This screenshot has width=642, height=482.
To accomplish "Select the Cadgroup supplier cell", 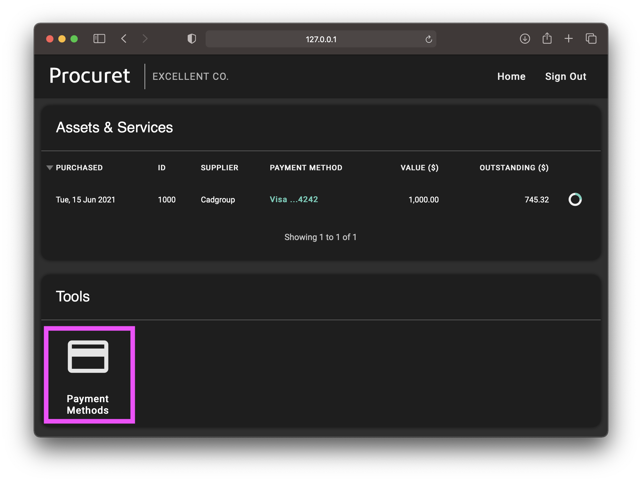I will point(218,200).
